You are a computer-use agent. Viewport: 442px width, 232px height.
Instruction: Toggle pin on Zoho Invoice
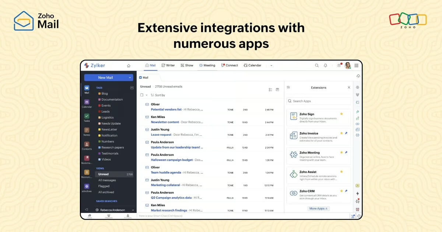click(346, 133)
